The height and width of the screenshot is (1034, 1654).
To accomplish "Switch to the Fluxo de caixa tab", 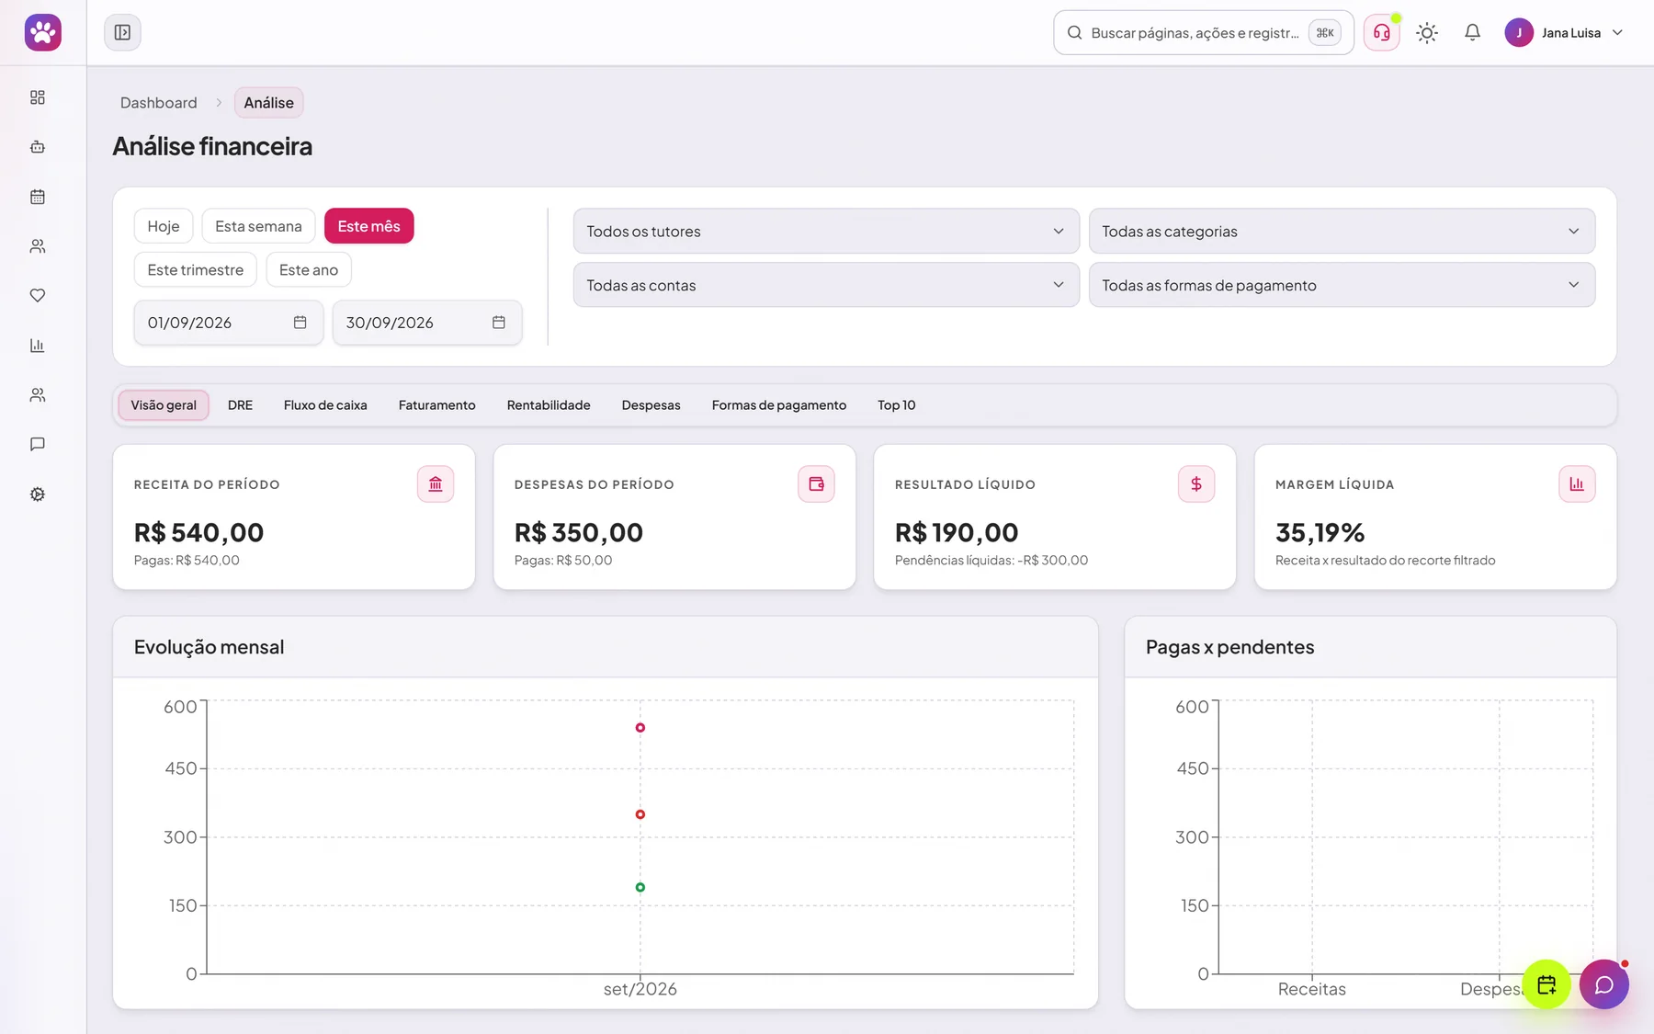I will click(x=325, y=405).
